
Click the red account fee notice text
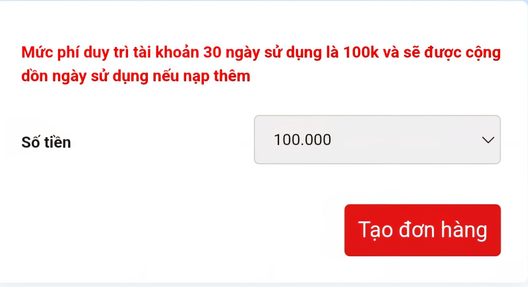pyautogui.click(x=261, y=64)
